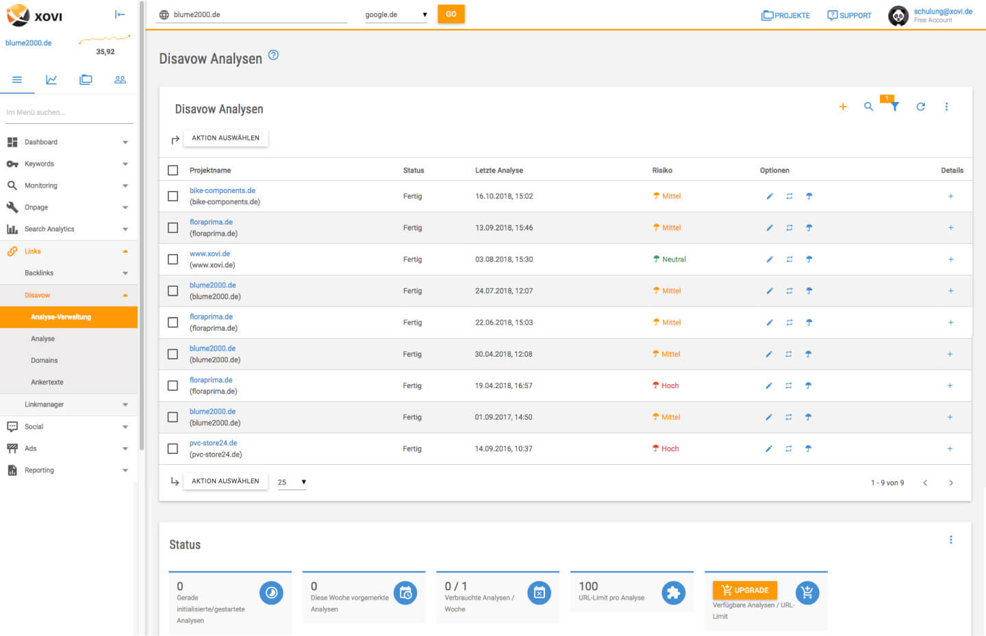
Task: Open the table filter funnel icon
Action: [894, 106]
